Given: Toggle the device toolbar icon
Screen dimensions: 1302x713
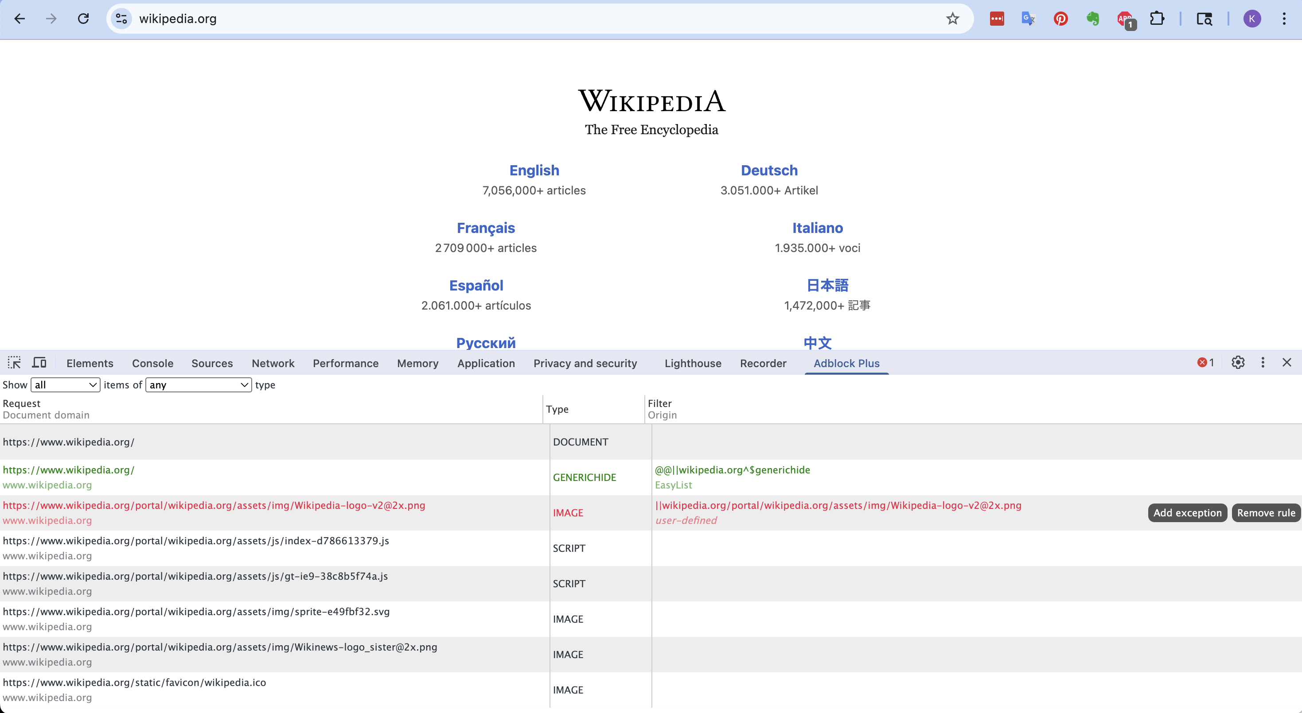Looking at the screenshot, I should (x=39, y=363).
